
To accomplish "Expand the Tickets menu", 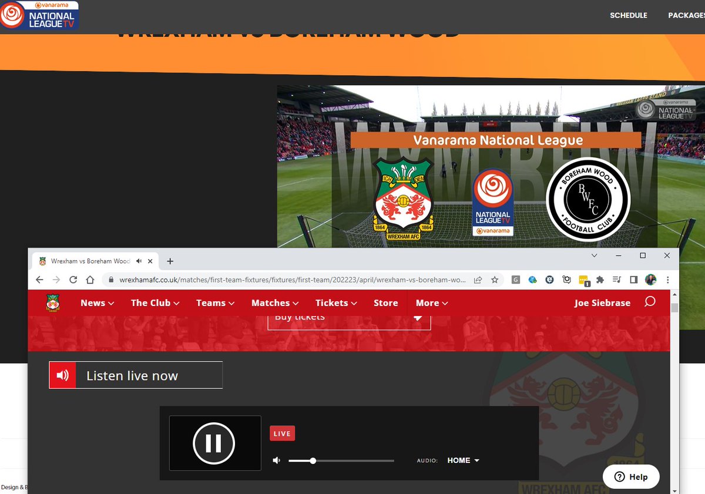I will pyautogui.click(x=336, y=303).
